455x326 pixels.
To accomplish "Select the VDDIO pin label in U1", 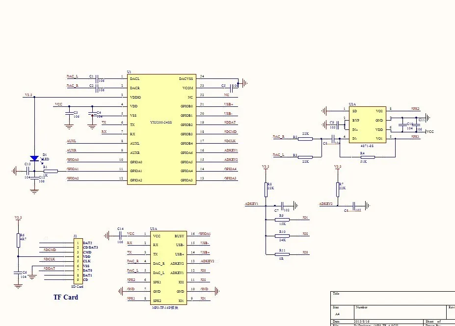I will coord(135,98).
